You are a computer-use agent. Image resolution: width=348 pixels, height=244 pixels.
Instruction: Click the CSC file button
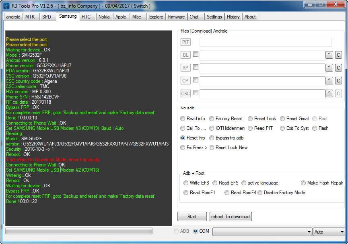click(x=185, y=93)
